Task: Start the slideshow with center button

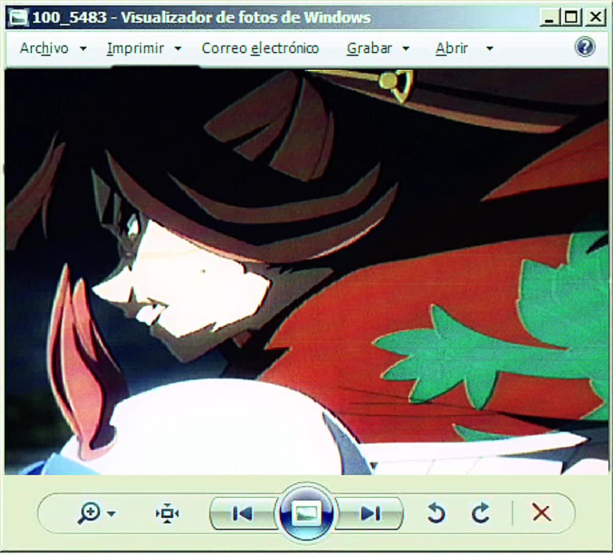Action: tap(306, 512)
